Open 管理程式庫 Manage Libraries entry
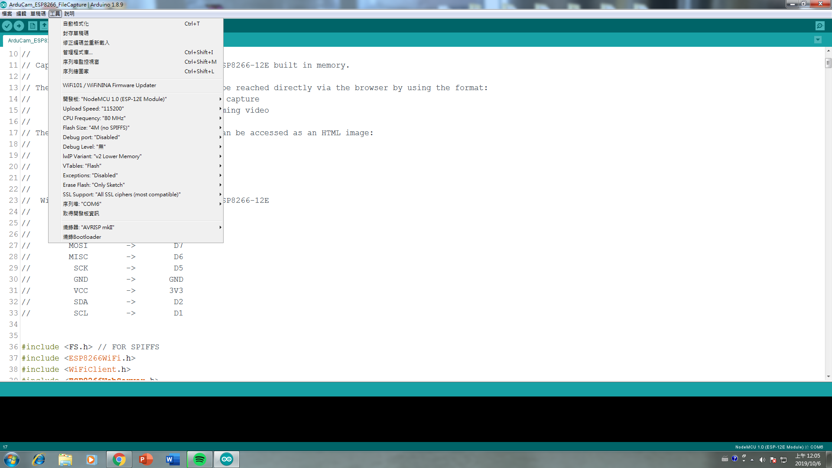Screen dimensions: 832x468 pyautogui.click(x=136, y=52)
